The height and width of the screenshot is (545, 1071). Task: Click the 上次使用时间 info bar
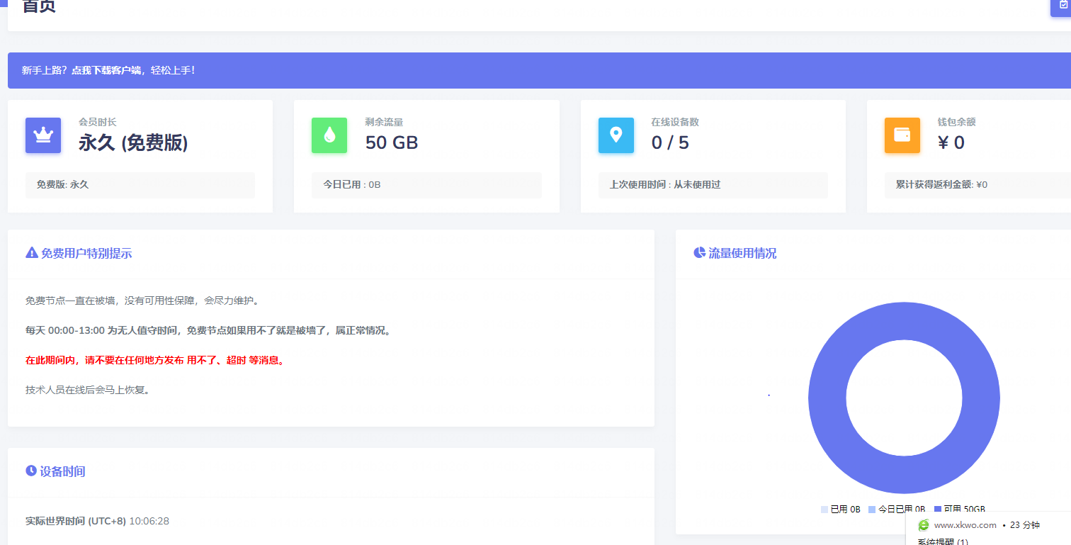tap(713, 185)
